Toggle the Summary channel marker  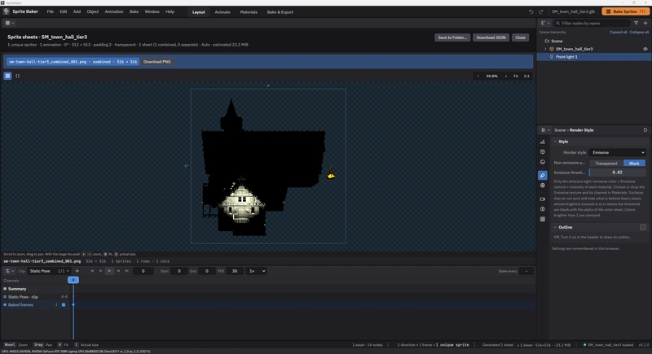click(x=5, y=289)
